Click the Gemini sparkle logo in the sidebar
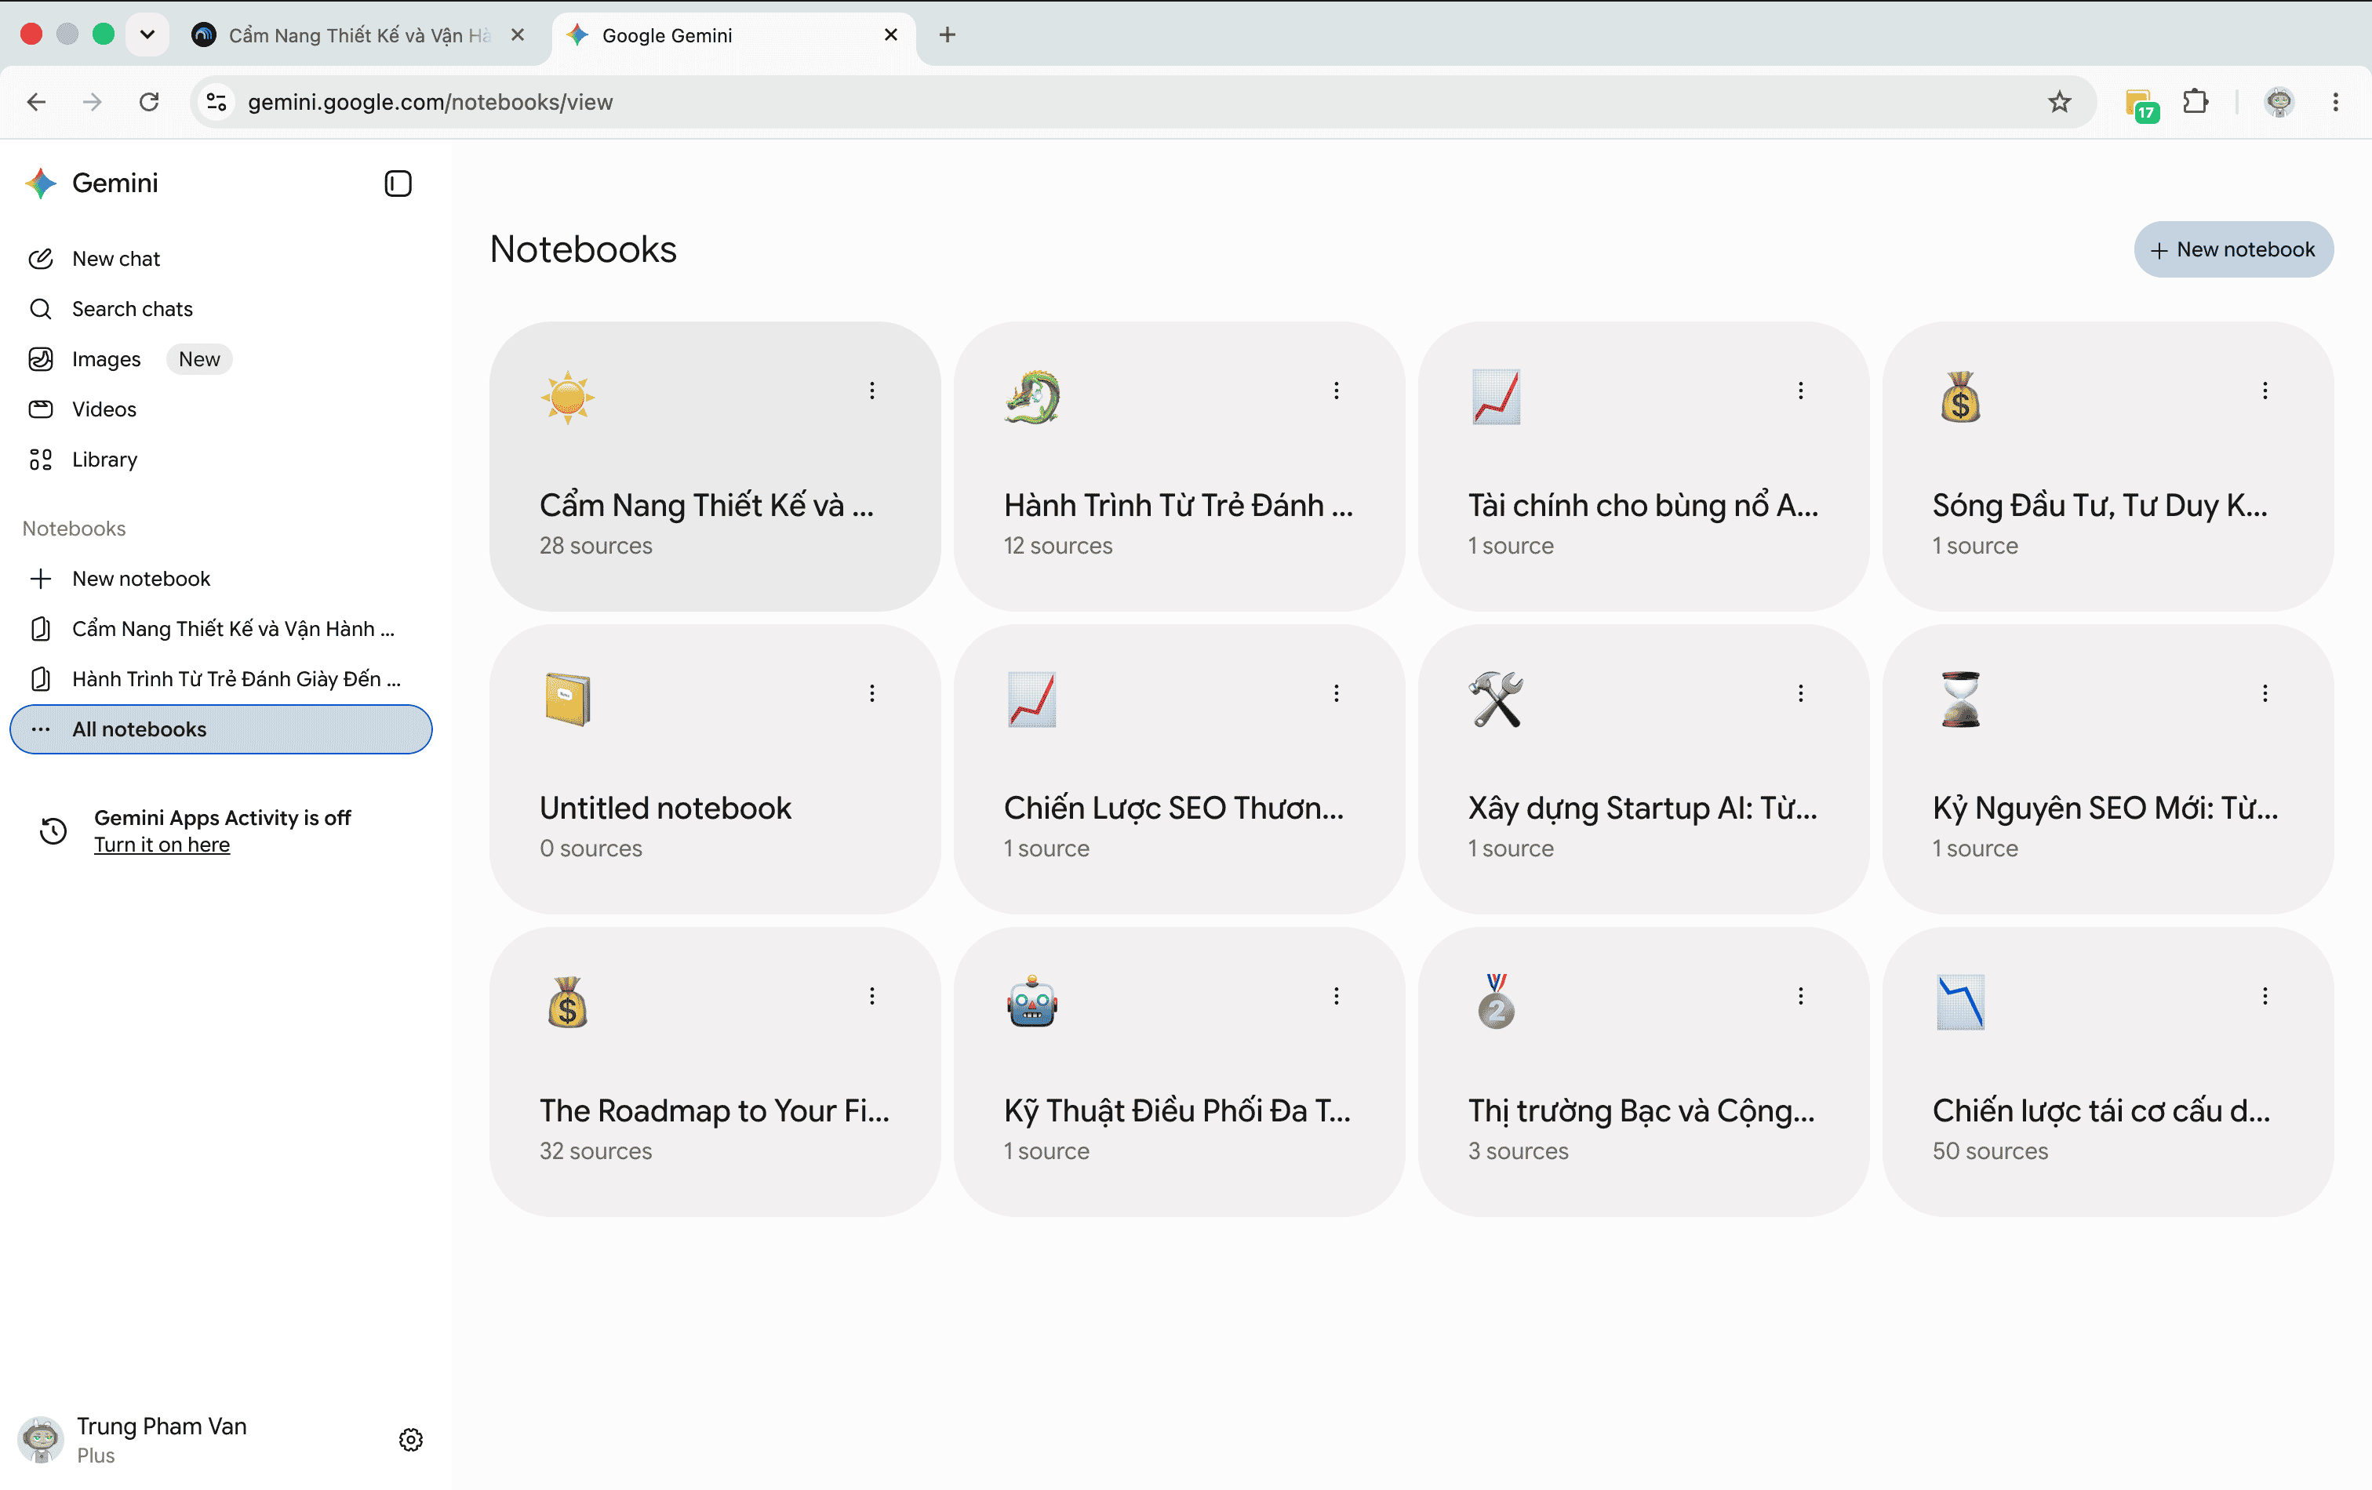 coord(40,184)
